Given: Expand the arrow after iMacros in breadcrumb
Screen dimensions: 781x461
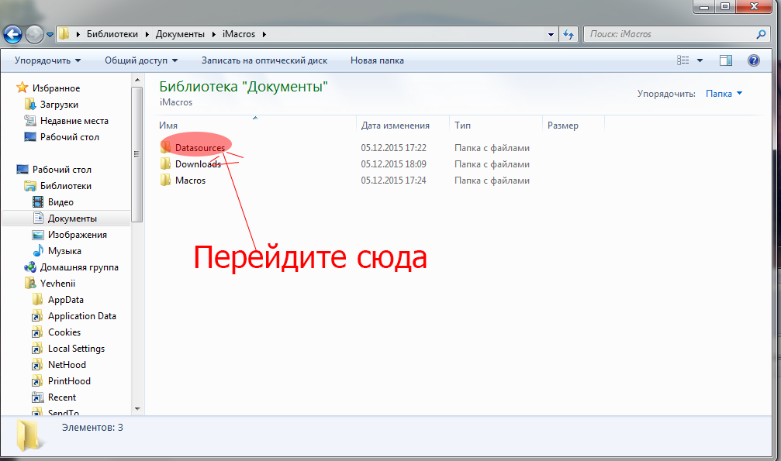Looking at the screenshot, I should tap(264, 34).
